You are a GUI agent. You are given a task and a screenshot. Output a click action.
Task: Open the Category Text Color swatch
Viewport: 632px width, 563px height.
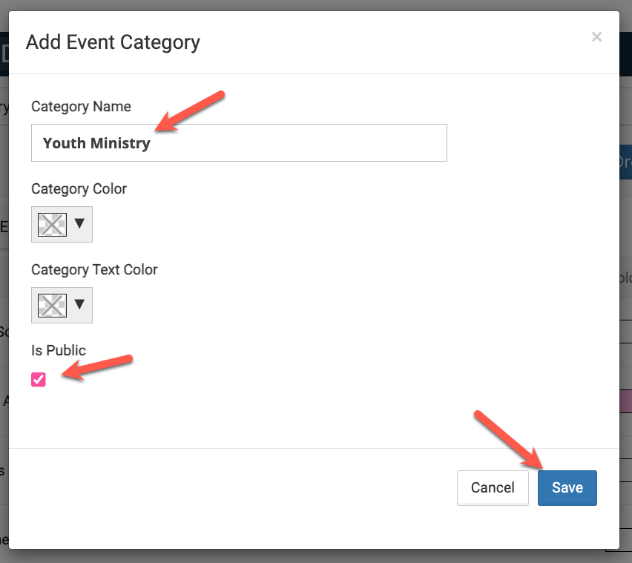coord(52,305)
